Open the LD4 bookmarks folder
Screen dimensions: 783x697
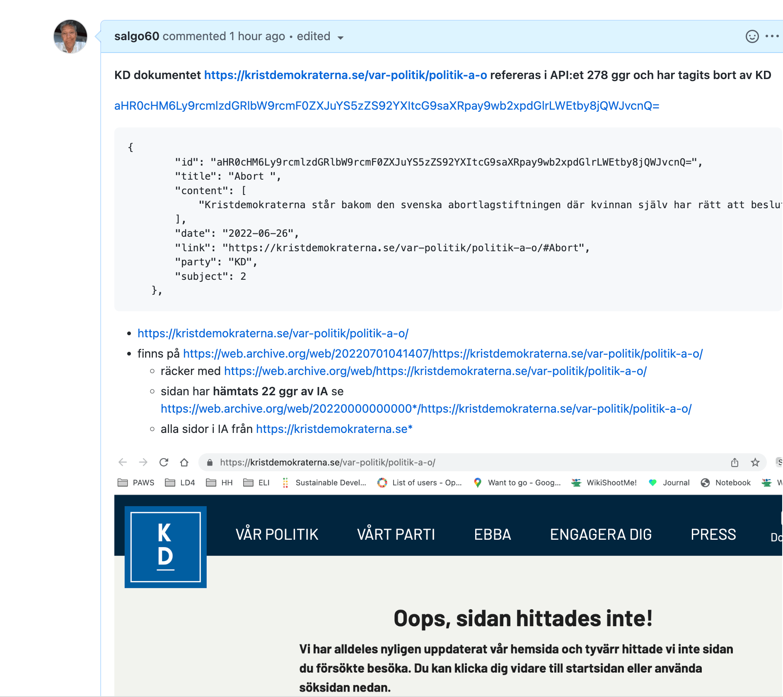[x=180, y=483]
